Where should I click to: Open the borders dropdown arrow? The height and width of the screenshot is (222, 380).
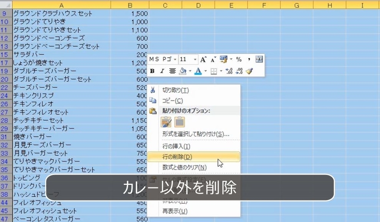click(x=221, y=71)
